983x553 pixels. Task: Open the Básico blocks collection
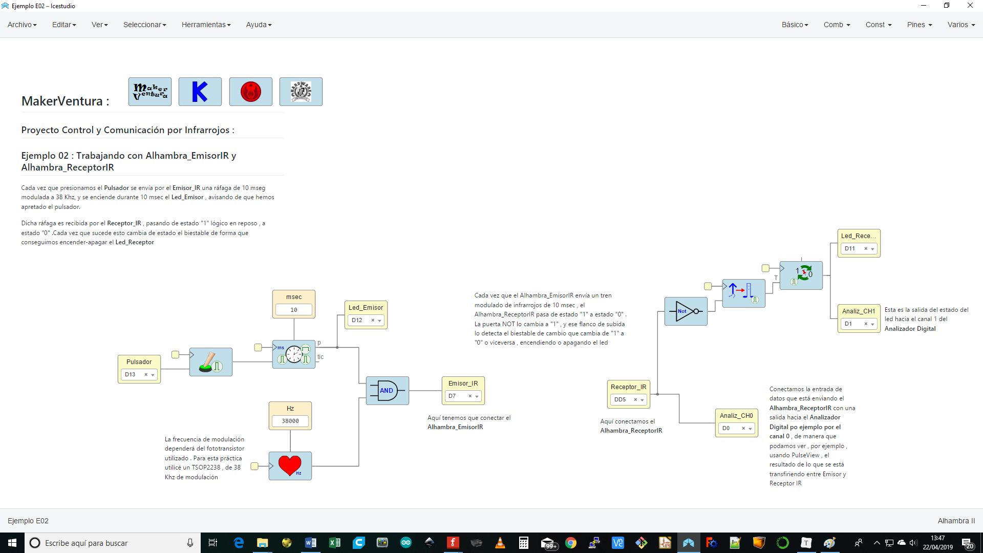pyautogui.click(x=795, y=25)
